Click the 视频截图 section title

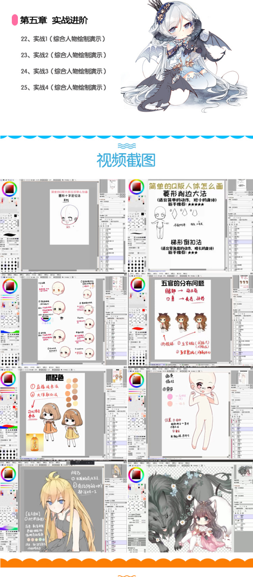tap(126, 160)
